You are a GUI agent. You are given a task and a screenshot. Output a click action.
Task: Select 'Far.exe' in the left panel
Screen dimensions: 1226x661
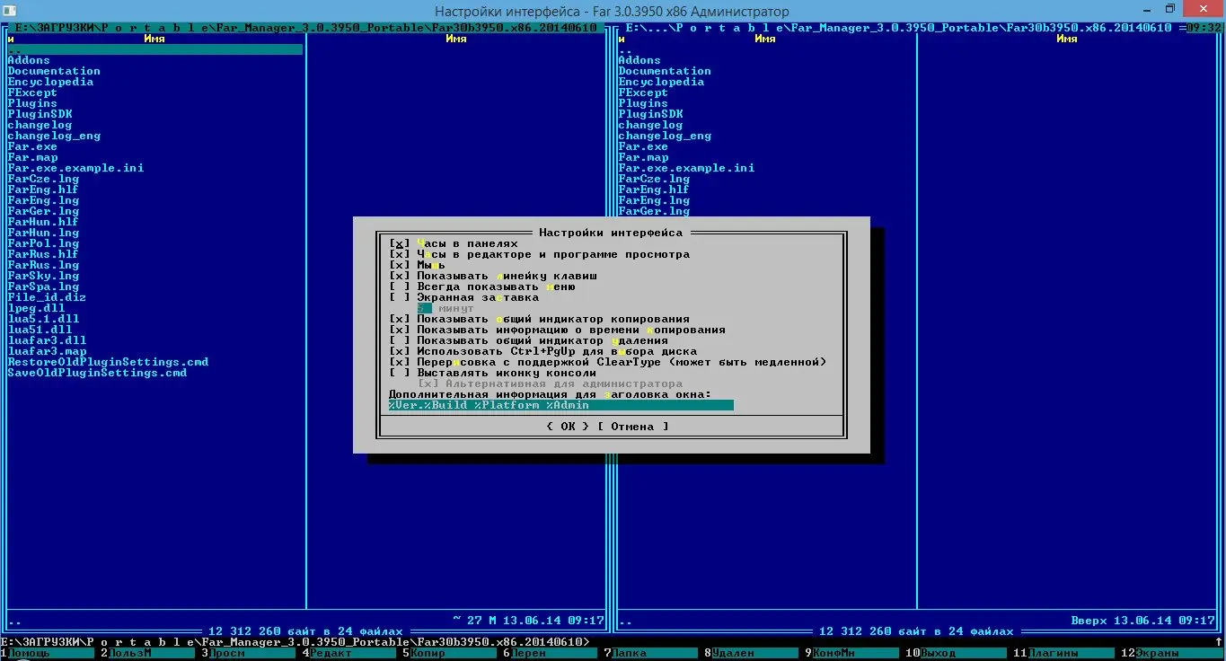[x=32, y=146]
